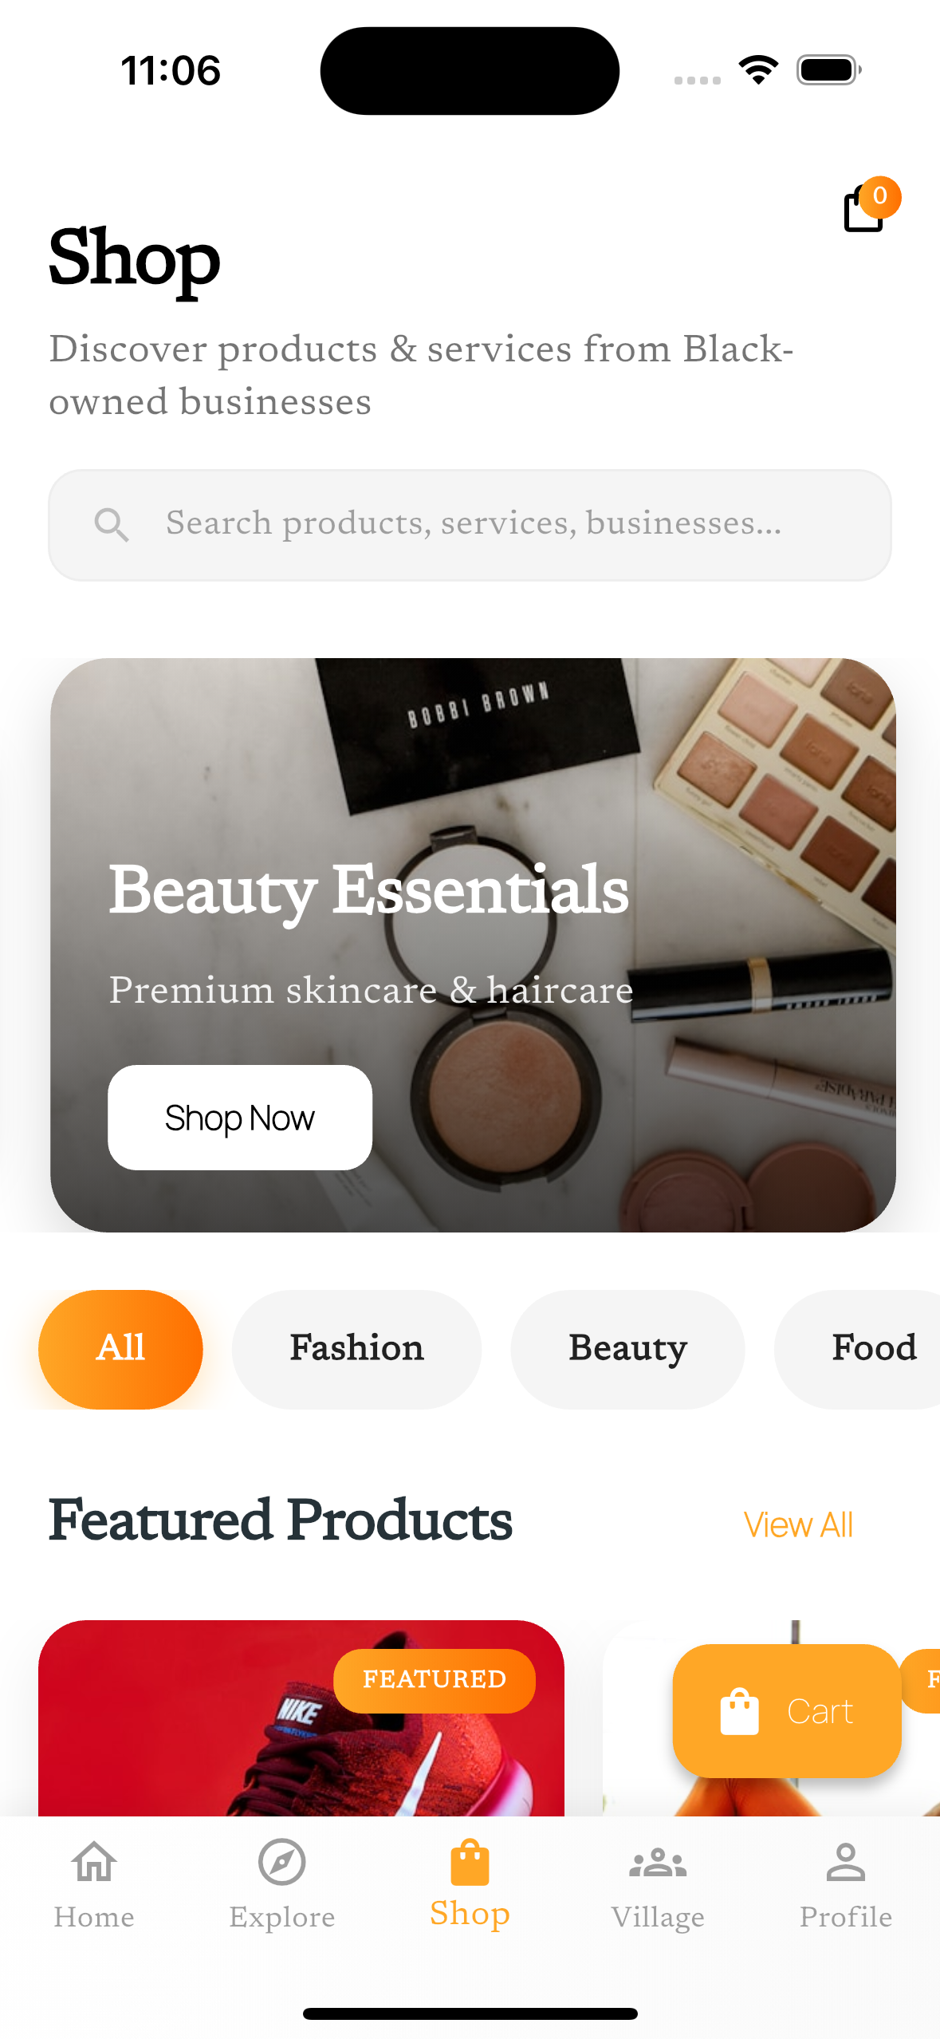The image size is (940, 2039).
Task: Tap Shop Now on Beauty Essentials banner
Action: tap(240, 1118)
